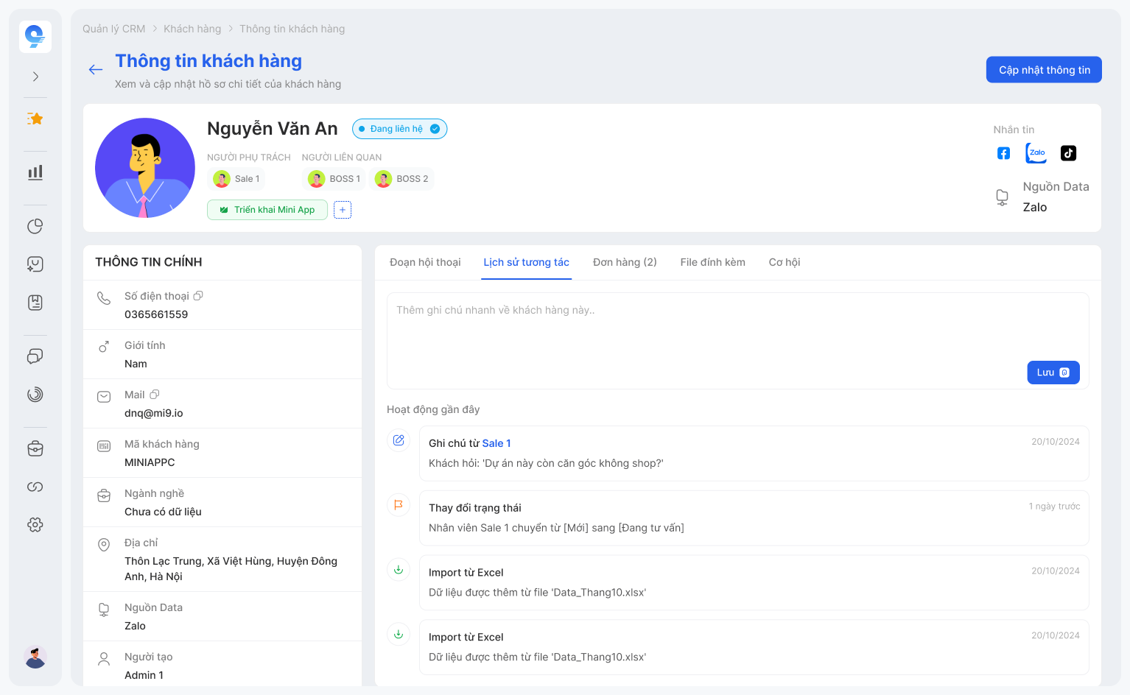Copy the Mail address via copy icon
The height and width of the screenshot is (695, 1130).
point(155,395)
